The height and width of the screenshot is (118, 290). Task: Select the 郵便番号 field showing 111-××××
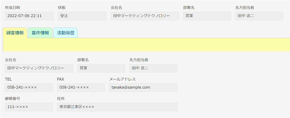(x=29, y=107)
